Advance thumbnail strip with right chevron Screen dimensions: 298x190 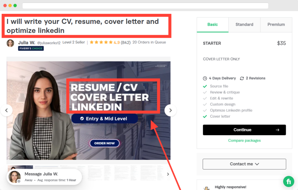[168, 174]
